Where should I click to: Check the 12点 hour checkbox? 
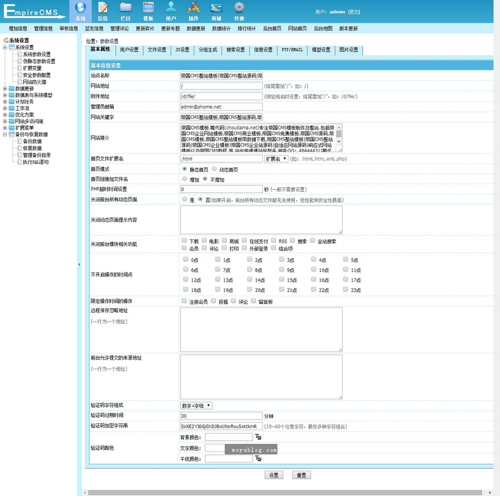(186, 280)
